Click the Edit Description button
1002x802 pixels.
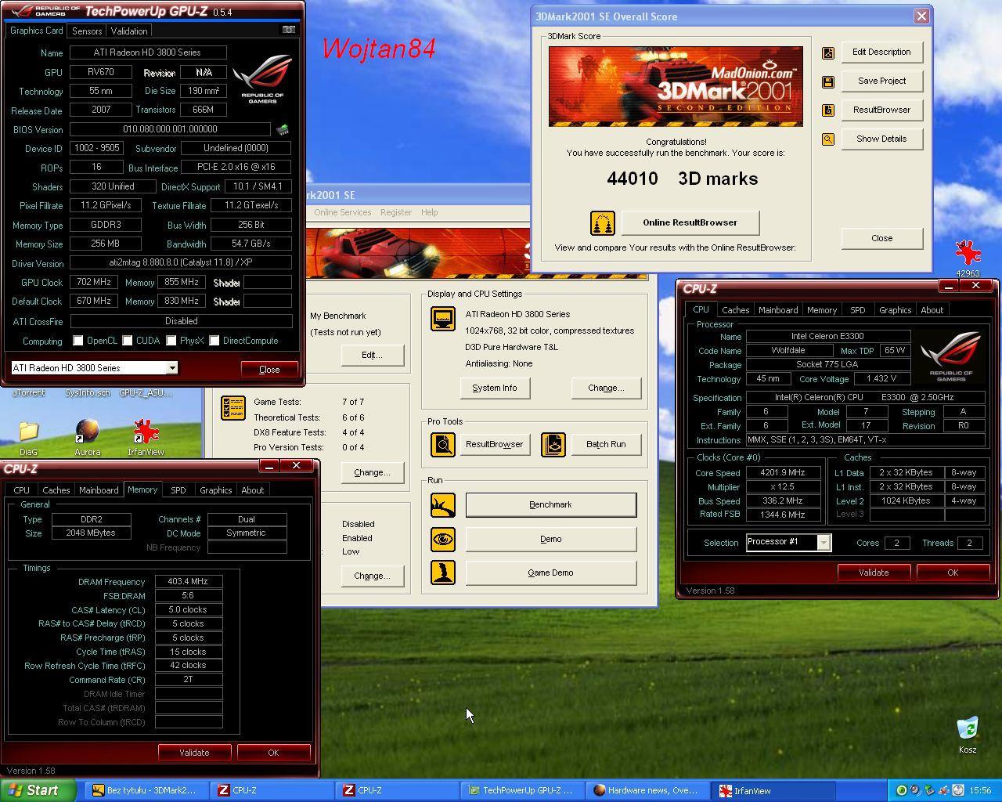(x=881, y=52)
